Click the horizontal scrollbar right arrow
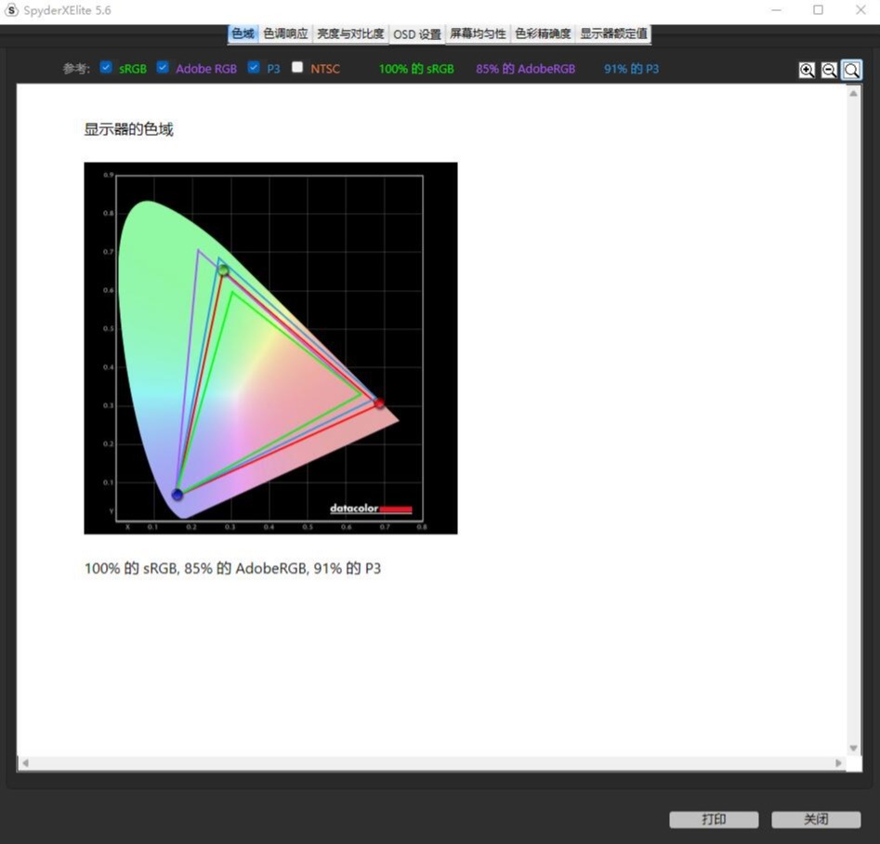The image size is (880, 844). point(838,763)
